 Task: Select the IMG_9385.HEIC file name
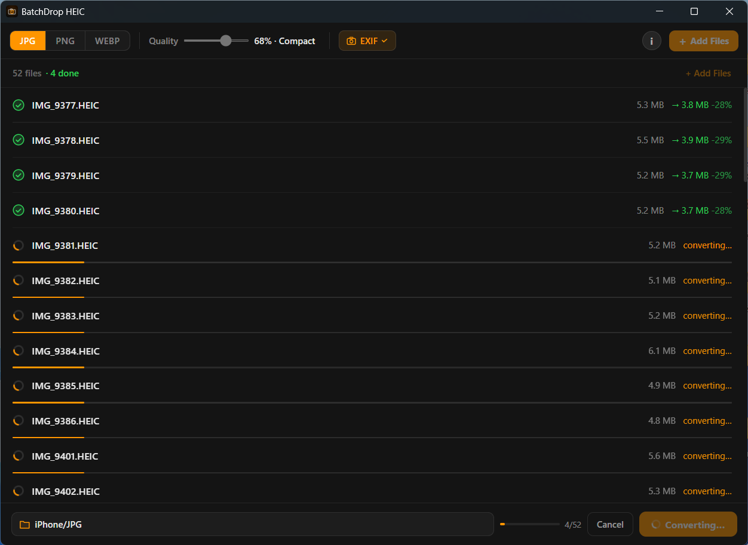pyautogui.click(x=66, y=386)
